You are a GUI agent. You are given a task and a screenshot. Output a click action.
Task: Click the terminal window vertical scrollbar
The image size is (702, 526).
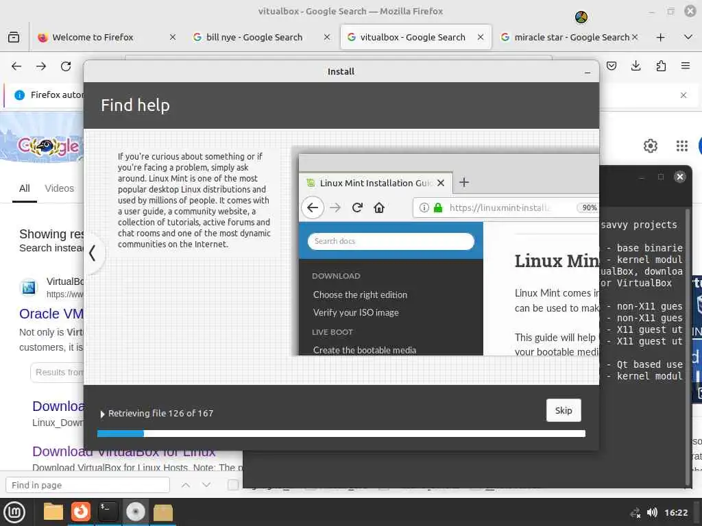tap(688, 347)
